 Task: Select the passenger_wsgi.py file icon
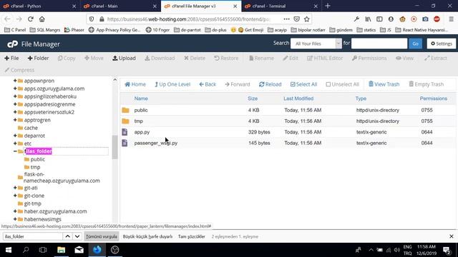(125, 143)
